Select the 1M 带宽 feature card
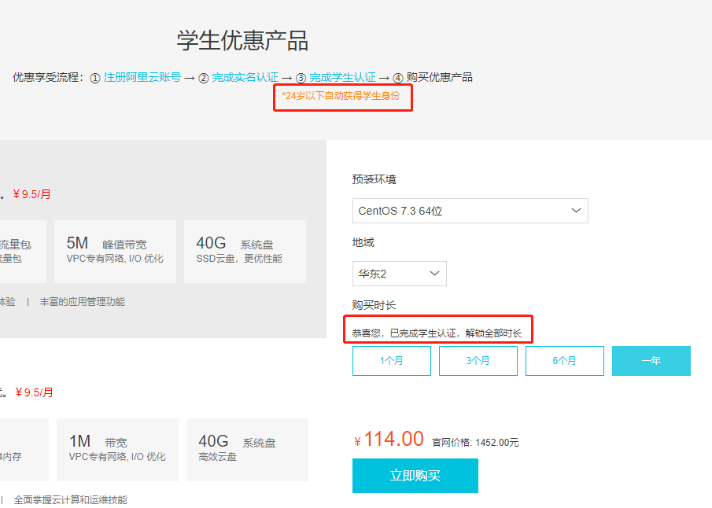This screenshot has height=508, width=712. (x=117, y=449)
